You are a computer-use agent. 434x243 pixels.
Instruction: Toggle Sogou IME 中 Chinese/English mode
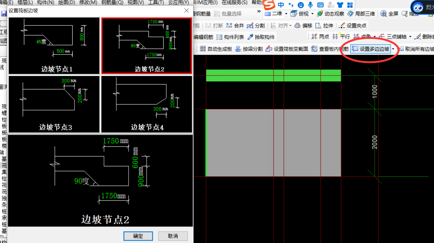tap(281, 5)
